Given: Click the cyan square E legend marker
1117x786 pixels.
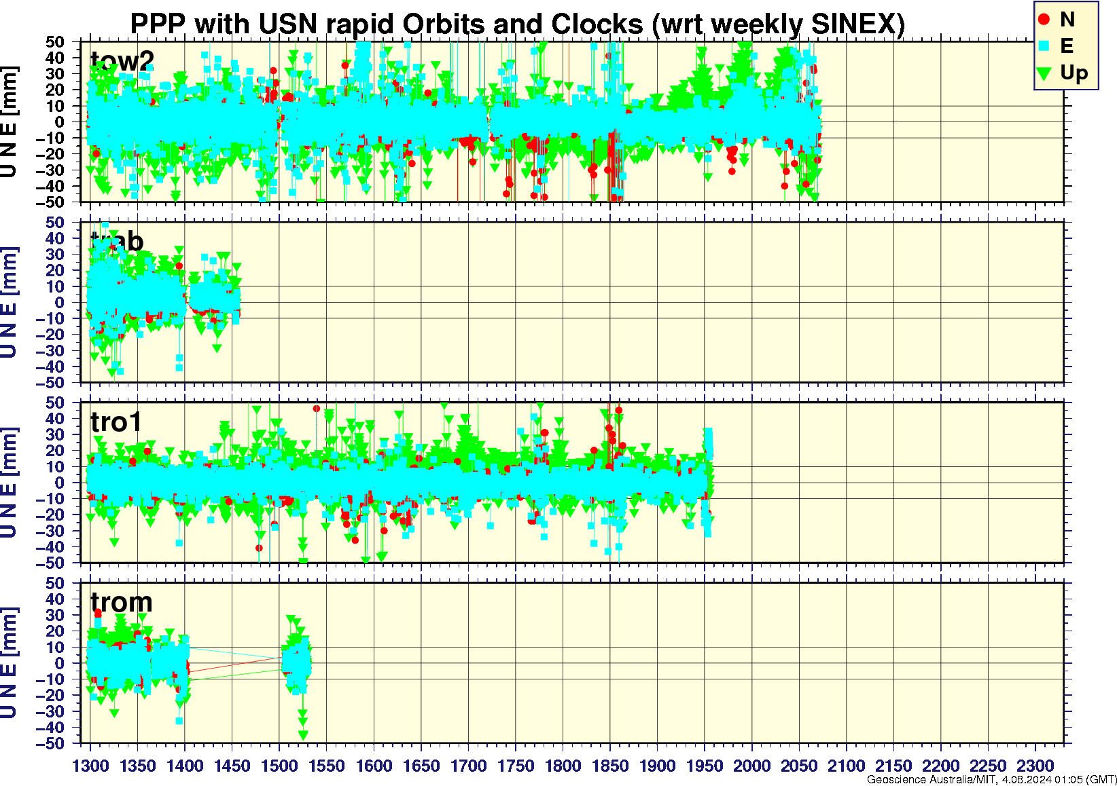Looking at the screenshot, I should [x=1044, y=45].
